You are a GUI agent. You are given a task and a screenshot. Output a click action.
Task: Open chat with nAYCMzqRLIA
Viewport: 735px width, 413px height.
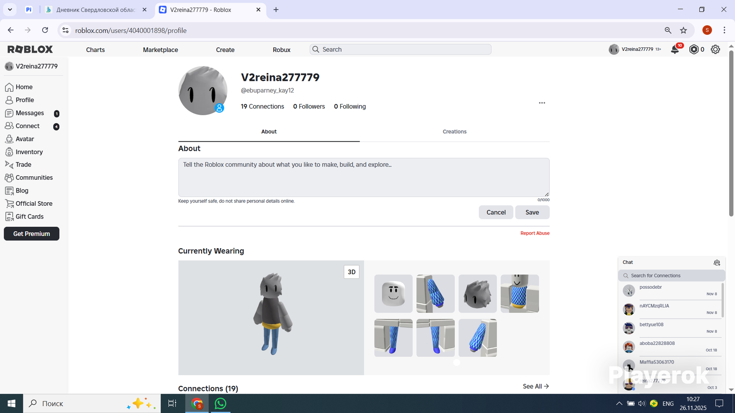point(670,309)
